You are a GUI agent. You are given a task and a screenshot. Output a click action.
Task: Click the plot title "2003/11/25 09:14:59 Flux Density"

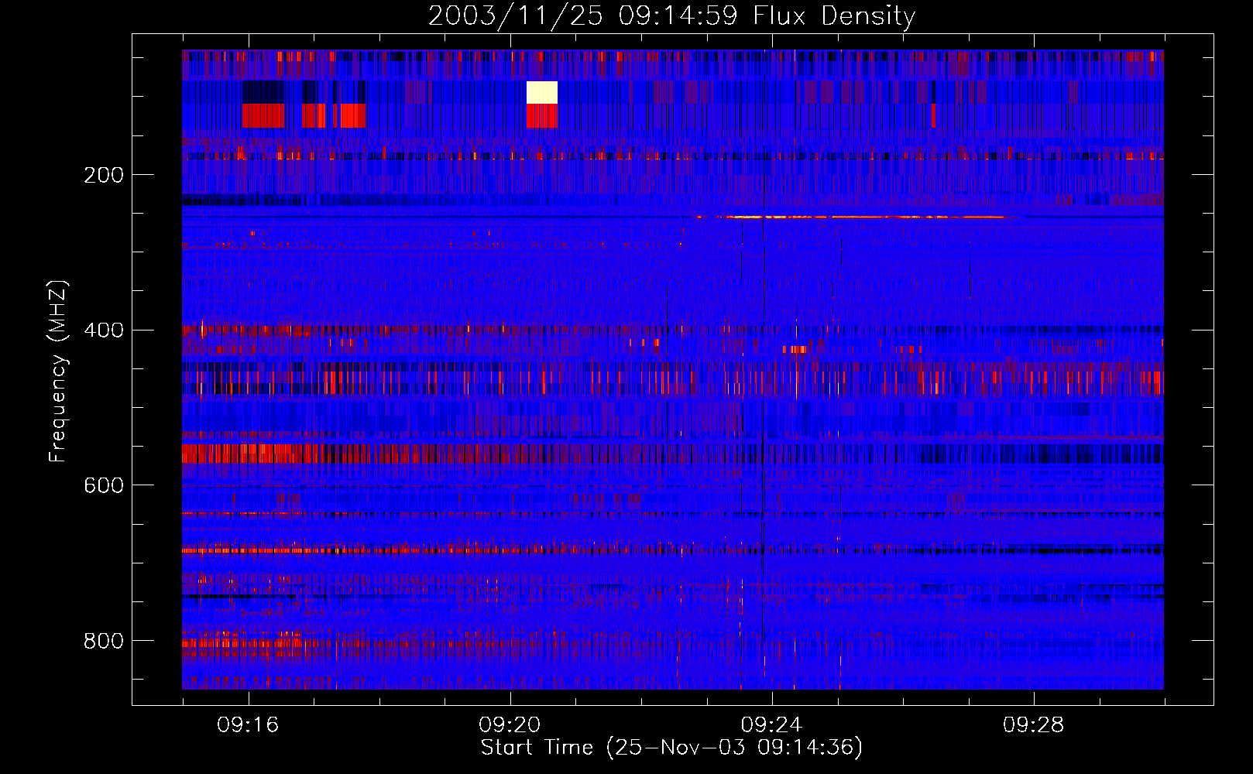click(672, 15)
